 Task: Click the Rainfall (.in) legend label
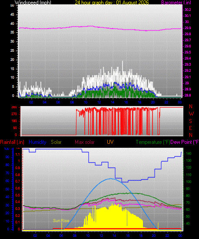12,142
